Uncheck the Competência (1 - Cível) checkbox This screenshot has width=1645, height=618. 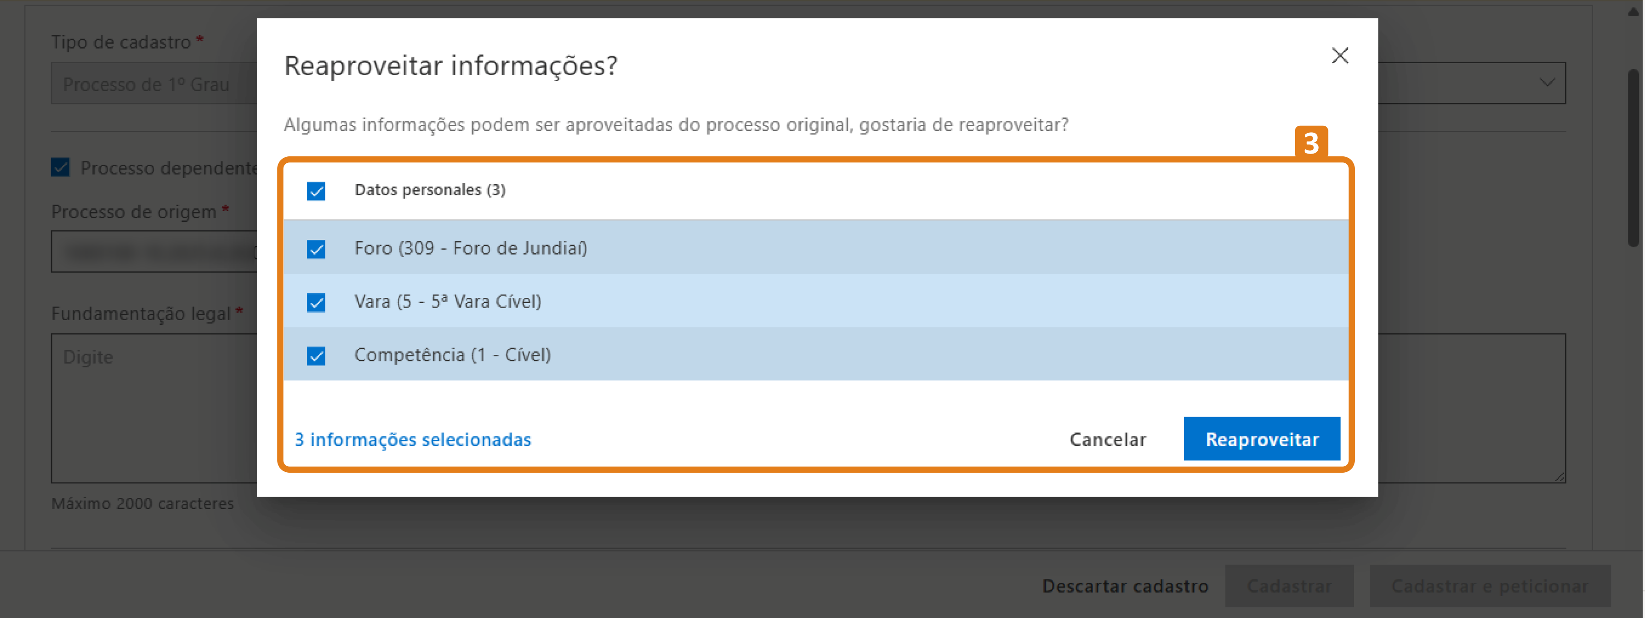point(316,355)
